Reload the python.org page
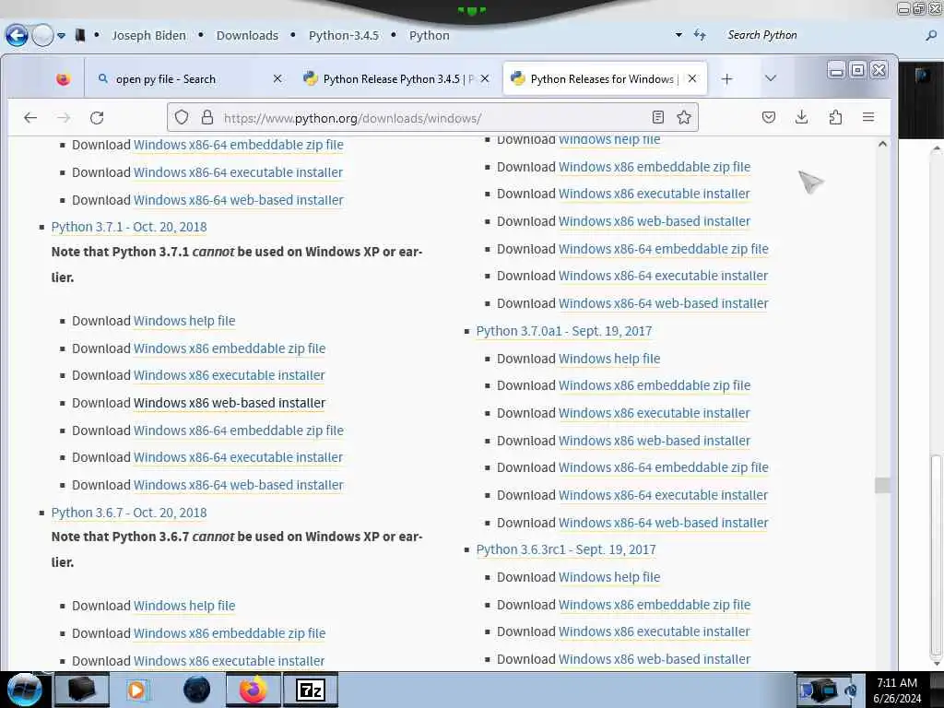944x708 pixels. tap(97, 117)
